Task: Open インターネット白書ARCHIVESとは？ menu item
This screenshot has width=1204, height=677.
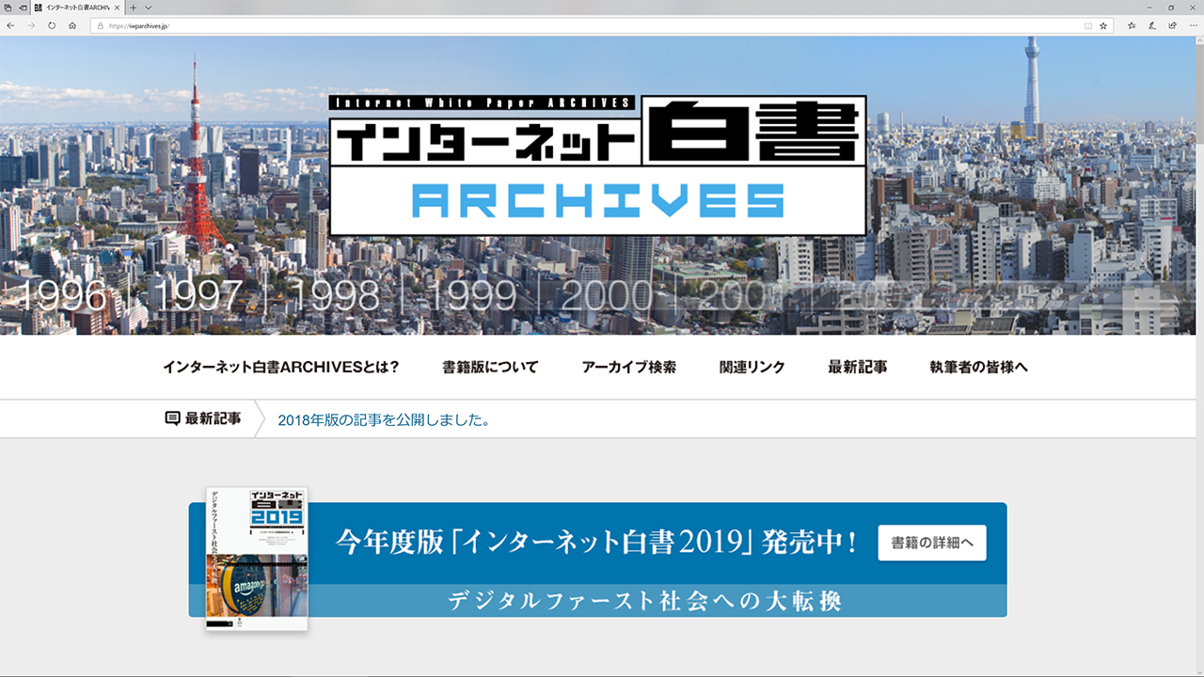Action: [x=281, y=367]
